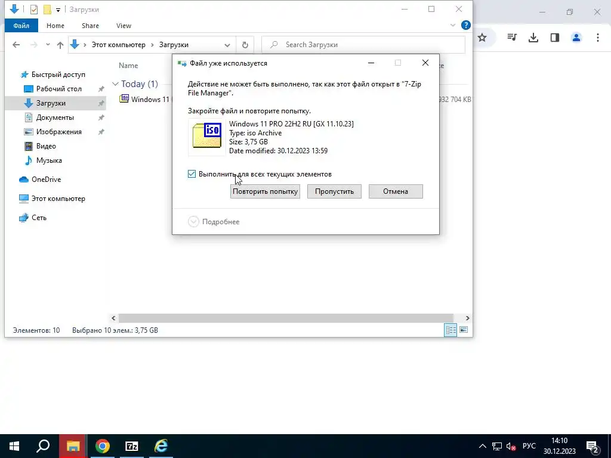Select 'Быстрый доступ' in navigation pane
Screen dimensions: 611x458
pyautogui.click(x=58, y=75)
